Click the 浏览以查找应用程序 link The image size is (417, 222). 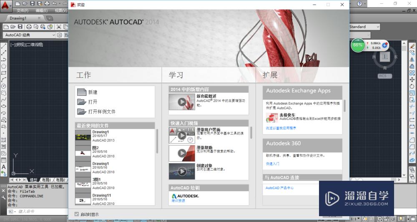(x=281, y=128)
